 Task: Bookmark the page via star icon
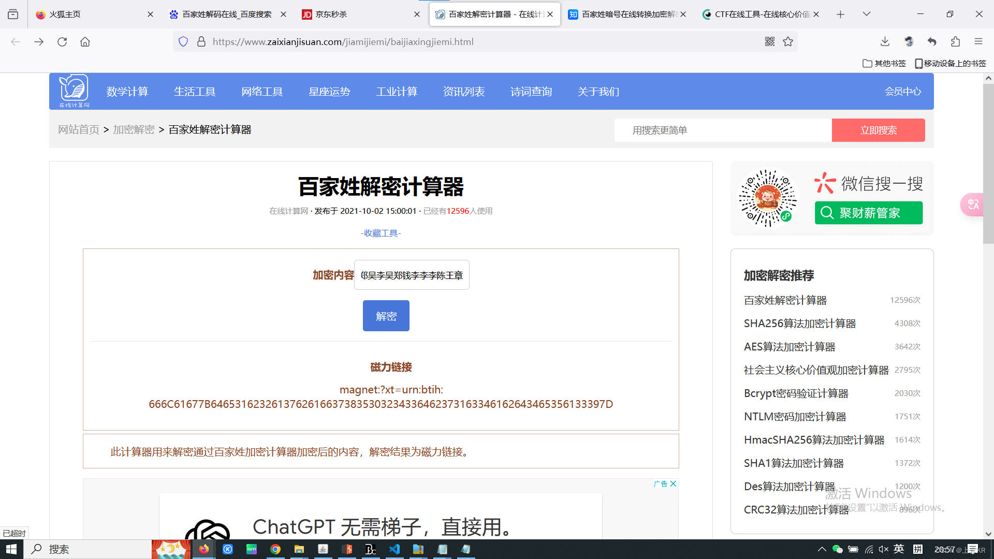click(x=788, y=41)
